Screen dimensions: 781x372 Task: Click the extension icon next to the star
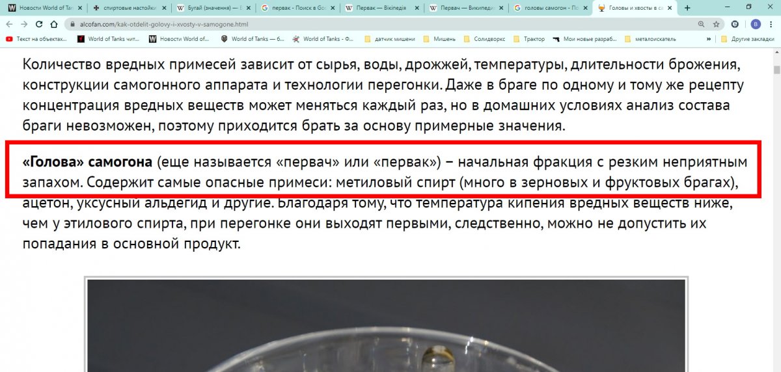tap(735, 24)
